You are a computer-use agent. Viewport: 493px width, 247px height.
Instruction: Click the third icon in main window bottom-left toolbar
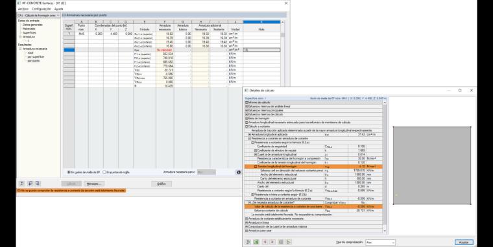38,183
